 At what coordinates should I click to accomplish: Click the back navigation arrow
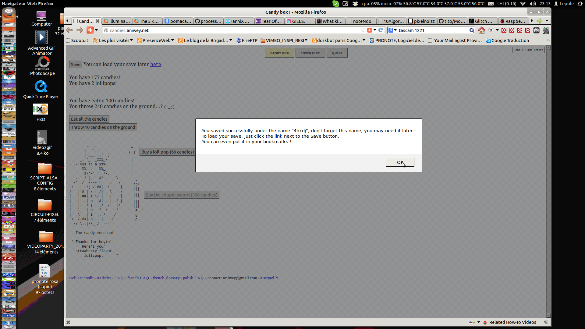[69, 30]
